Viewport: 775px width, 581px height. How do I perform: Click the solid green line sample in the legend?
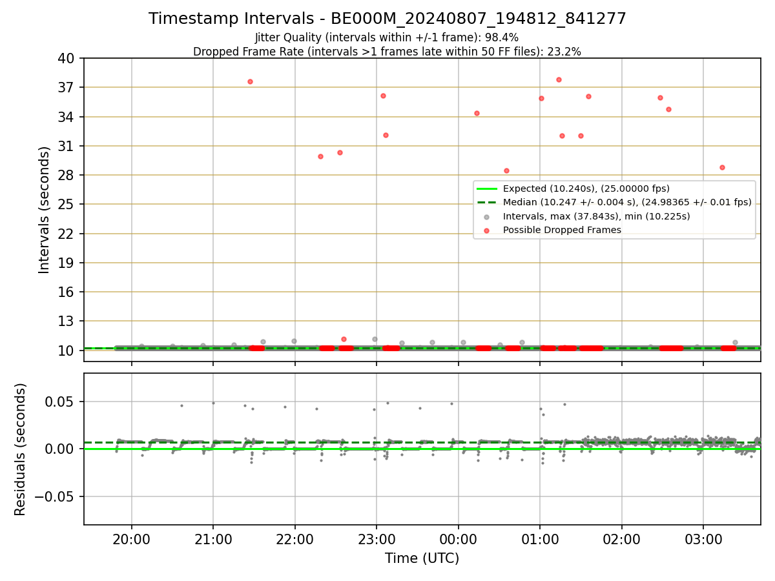point(486,189)
